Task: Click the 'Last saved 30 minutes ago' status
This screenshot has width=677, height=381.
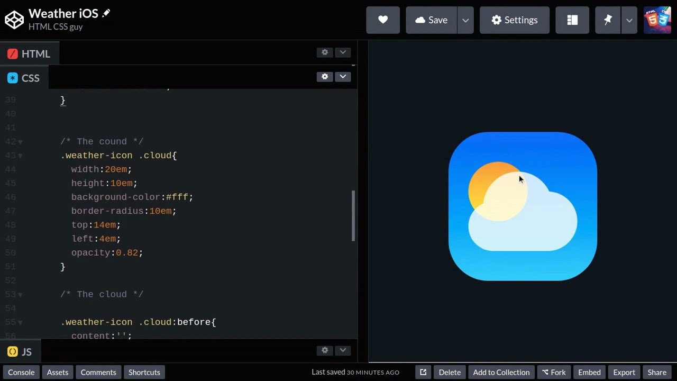Action: tap(355, 372)
